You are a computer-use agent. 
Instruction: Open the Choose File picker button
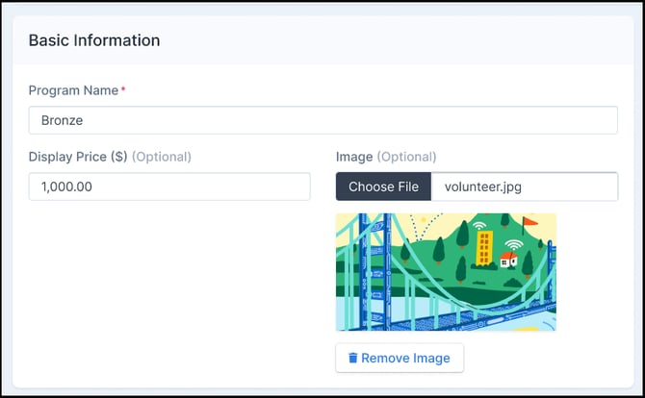pos(383,187)
